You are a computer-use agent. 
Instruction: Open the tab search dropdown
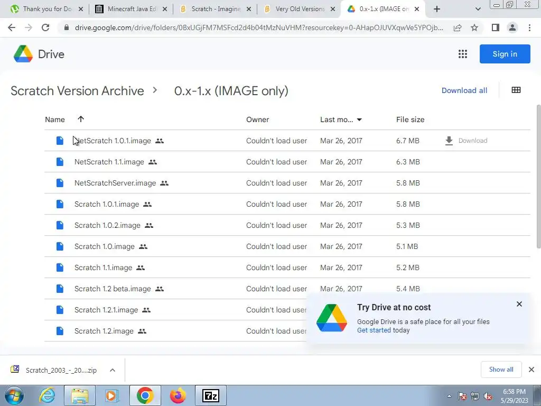(478, 9)
